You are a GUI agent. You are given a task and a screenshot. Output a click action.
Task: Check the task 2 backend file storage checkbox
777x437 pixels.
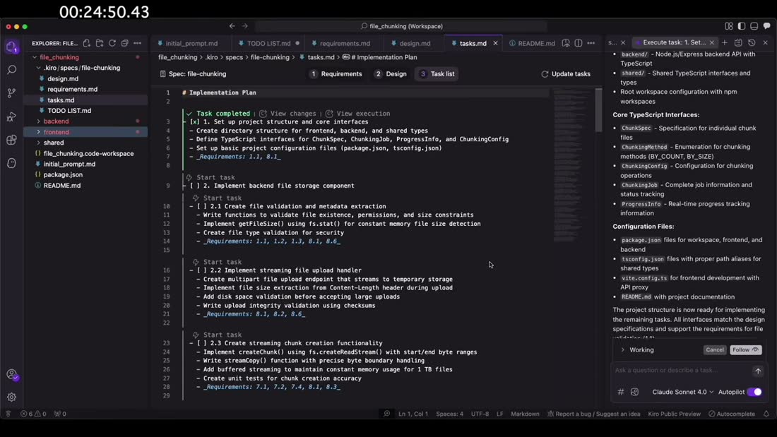pos(195,186)
